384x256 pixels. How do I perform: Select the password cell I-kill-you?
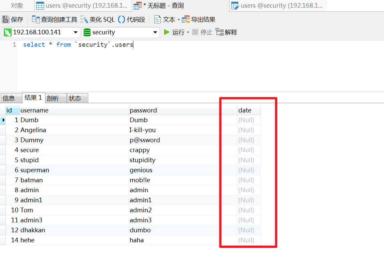click(x=183, y=130)
